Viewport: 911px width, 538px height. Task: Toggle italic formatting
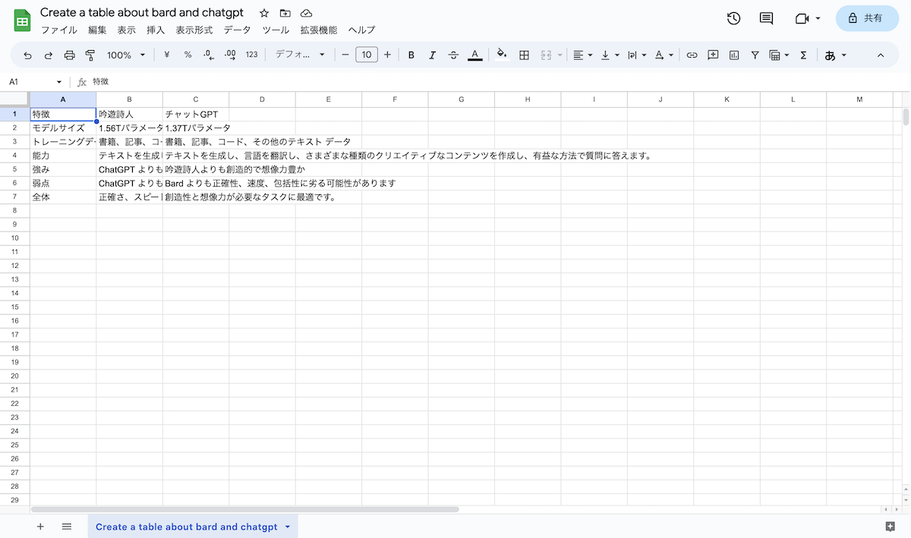(433, 55)
